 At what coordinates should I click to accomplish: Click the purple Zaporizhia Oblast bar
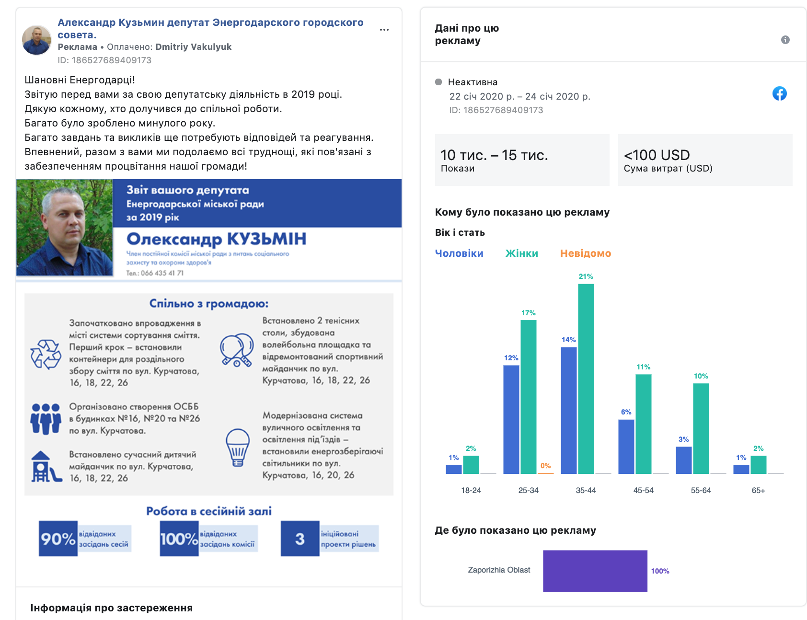595,571
